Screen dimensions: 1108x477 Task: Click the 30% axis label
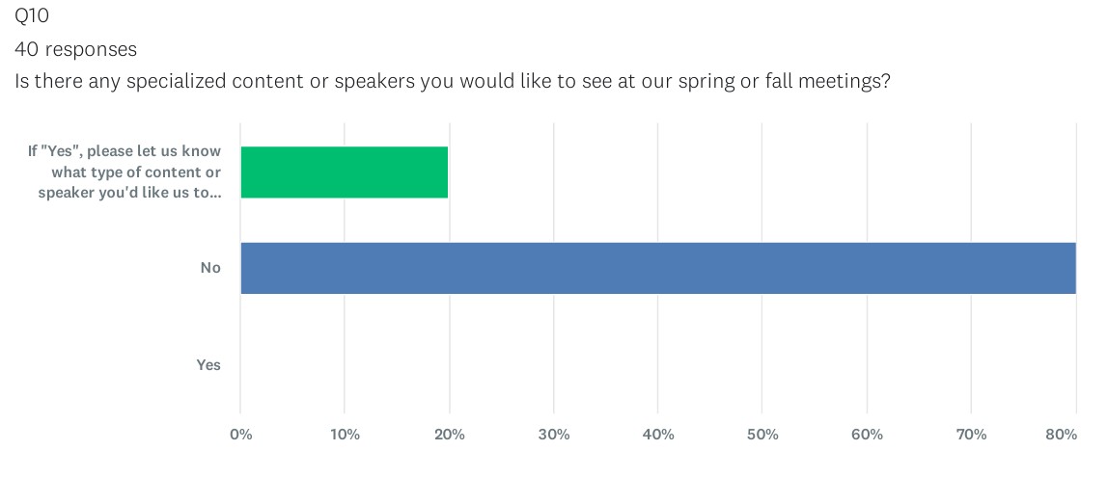[x=553, y=435]
